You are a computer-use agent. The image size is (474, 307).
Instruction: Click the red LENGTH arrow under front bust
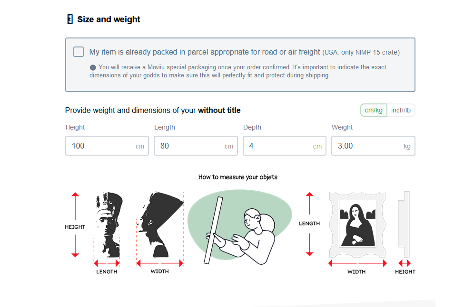point(107,263)
